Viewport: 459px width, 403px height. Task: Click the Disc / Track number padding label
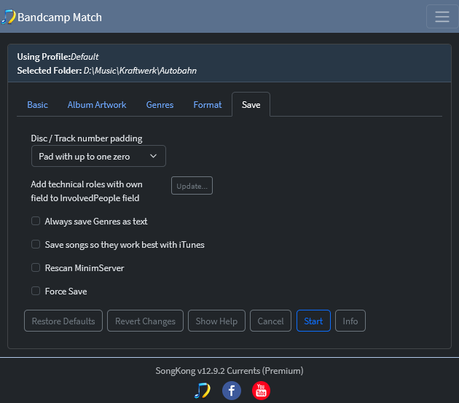pos(87,138)
